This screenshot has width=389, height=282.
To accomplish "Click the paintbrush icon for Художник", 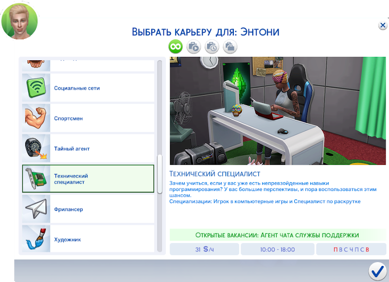I will pyautogui.click(x=36, y=239).
